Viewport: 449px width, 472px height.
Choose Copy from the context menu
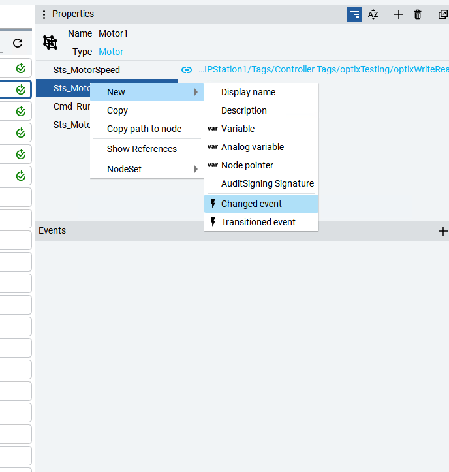click(x=147, y=110)
